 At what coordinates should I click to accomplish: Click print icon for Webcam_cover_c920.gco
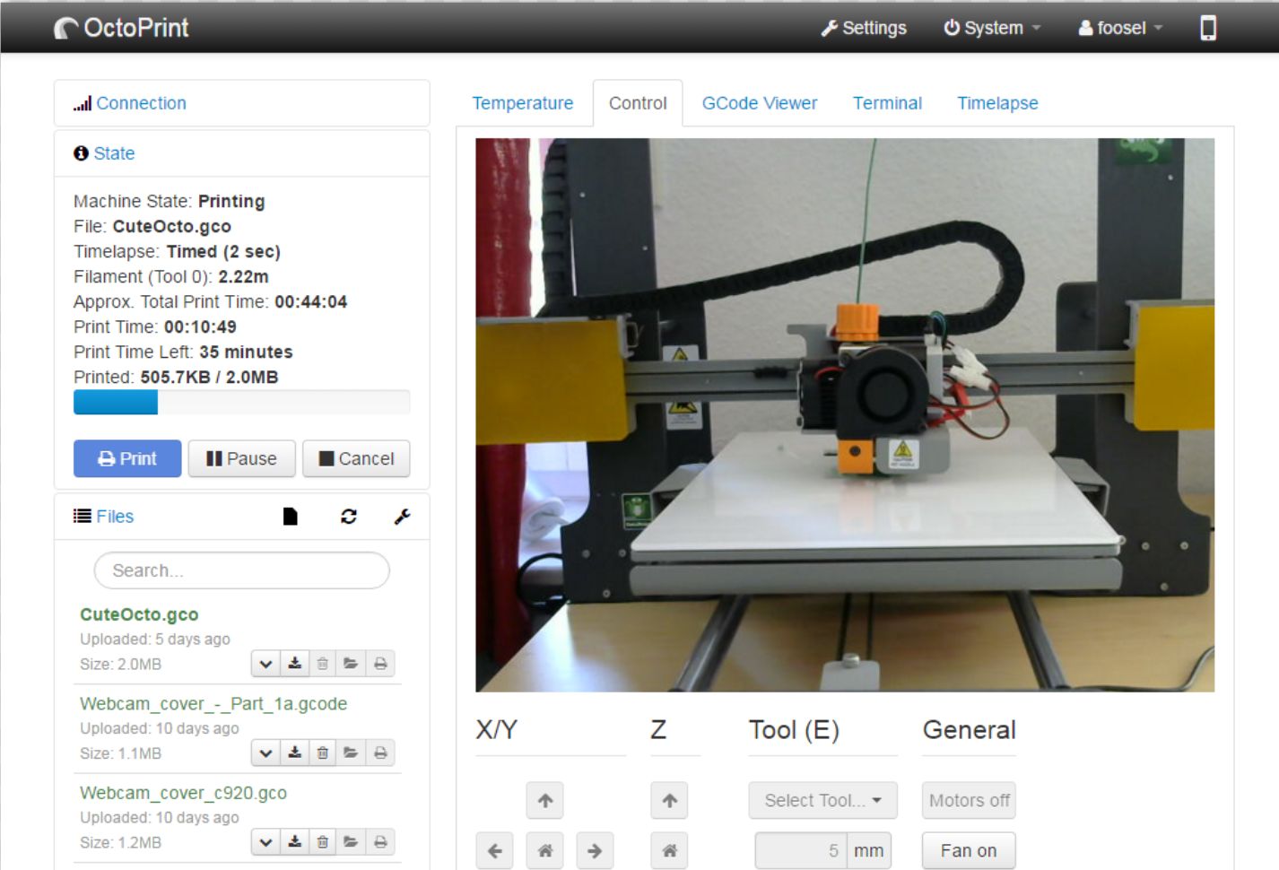click(x=380, y=842)
